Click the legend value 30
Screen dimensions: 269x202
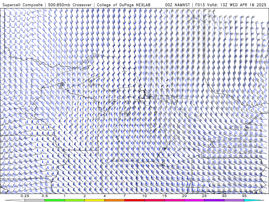[224, 196]
